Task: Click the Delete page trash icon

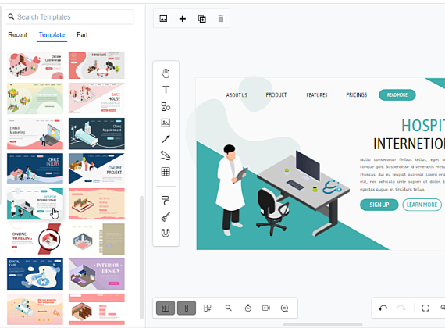Action: (x=221, y=19)
